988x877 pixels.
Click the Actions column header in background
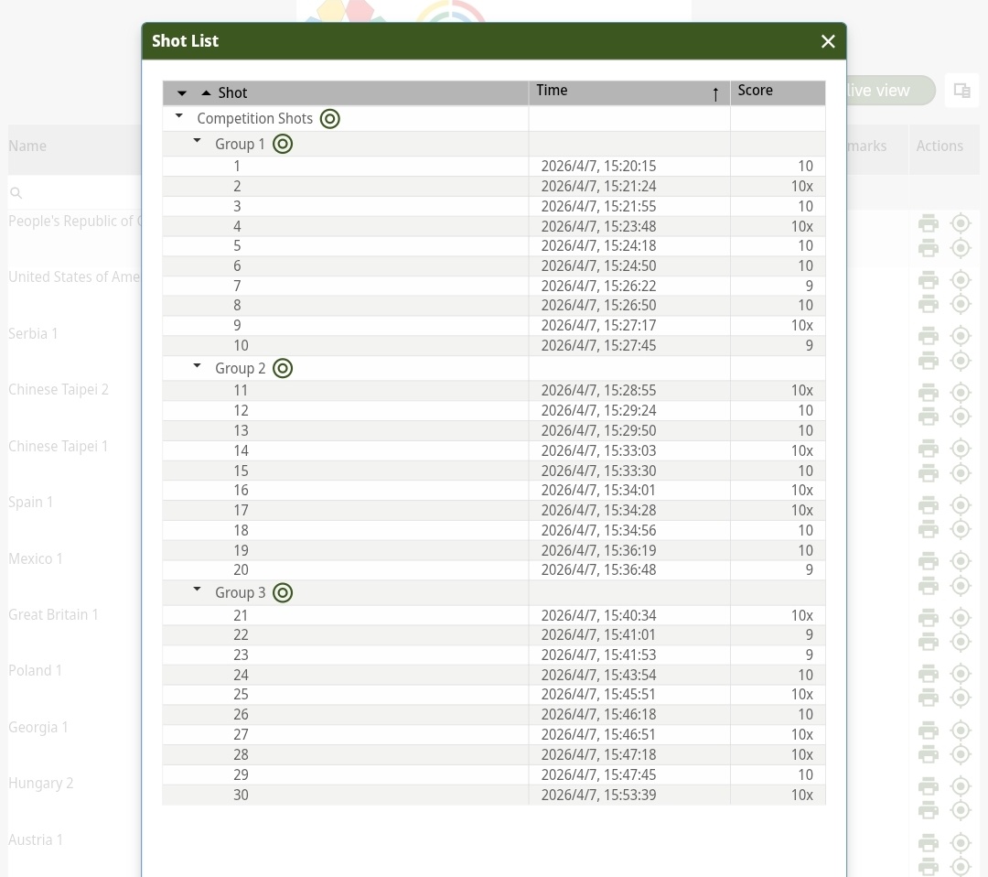[940, 146]
